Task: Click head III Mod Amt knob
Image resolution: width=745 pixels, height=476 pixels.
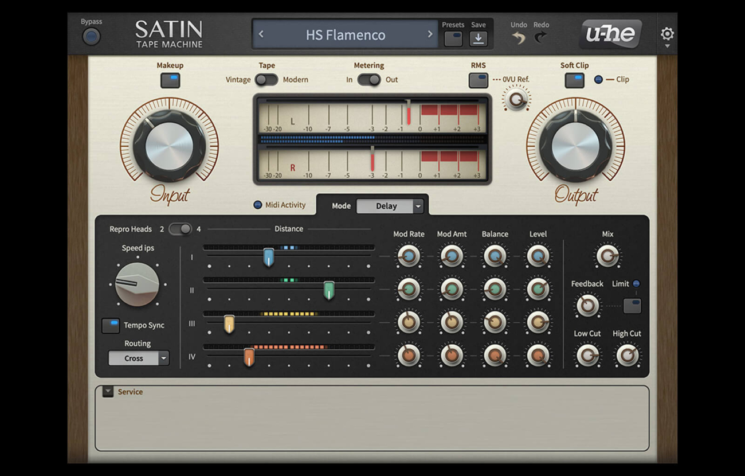Action: pyautogui.click(x=452, y=323)
